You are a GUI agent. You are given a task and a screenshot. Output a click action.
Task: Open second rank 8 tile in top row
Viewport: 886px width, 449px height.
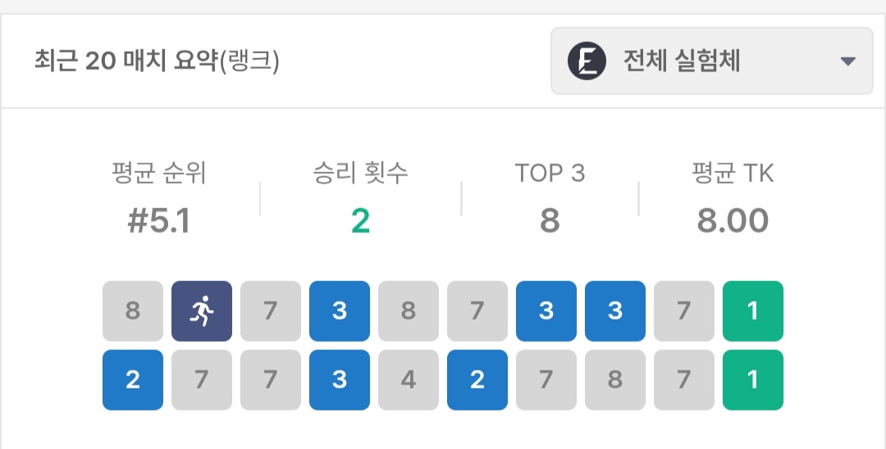pos(409,311)
